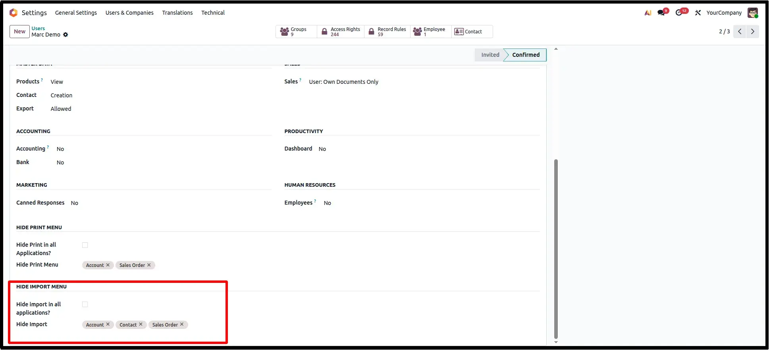Show the Products field help tooltip icon

click(x=42, y=80)
